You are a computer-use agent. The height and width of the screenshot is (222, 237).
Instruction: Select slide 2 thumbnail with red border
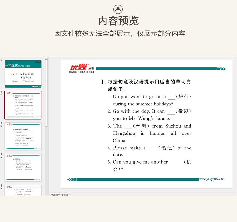point(23,105)
